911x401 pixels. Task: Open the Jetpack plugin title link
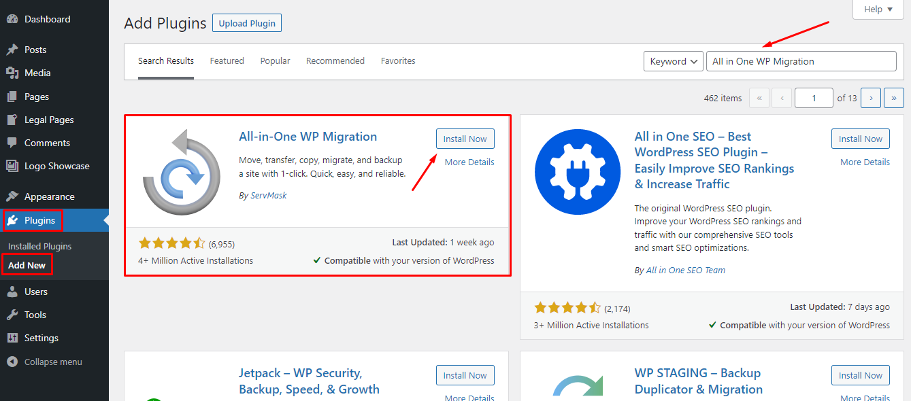click(x=310, y=381)
